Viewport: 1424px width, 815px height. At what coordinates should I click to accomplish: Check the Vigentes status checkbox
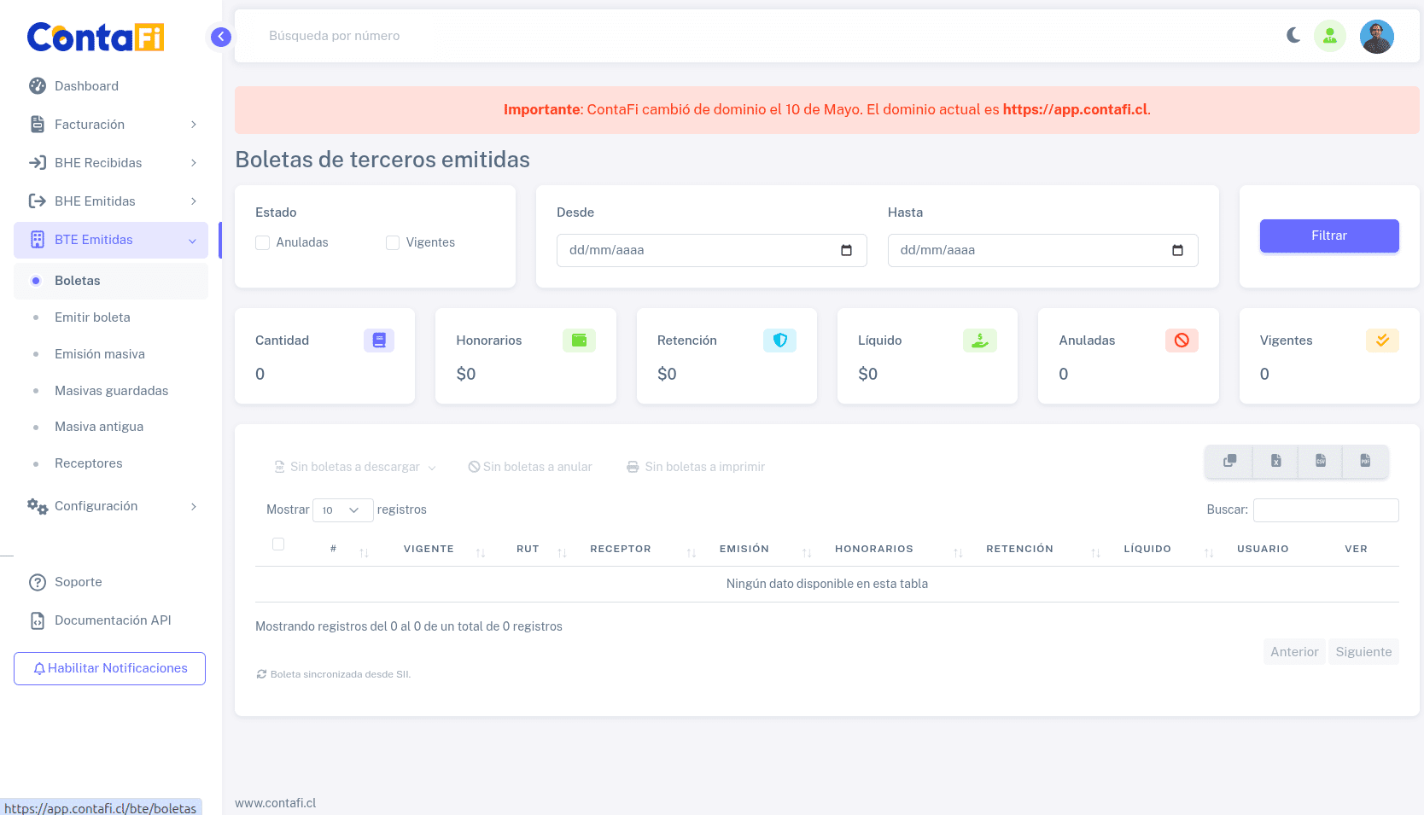393,243
